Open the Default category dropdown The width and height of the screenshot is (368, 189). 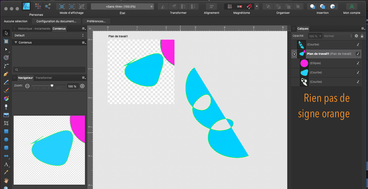pos(49,35)
